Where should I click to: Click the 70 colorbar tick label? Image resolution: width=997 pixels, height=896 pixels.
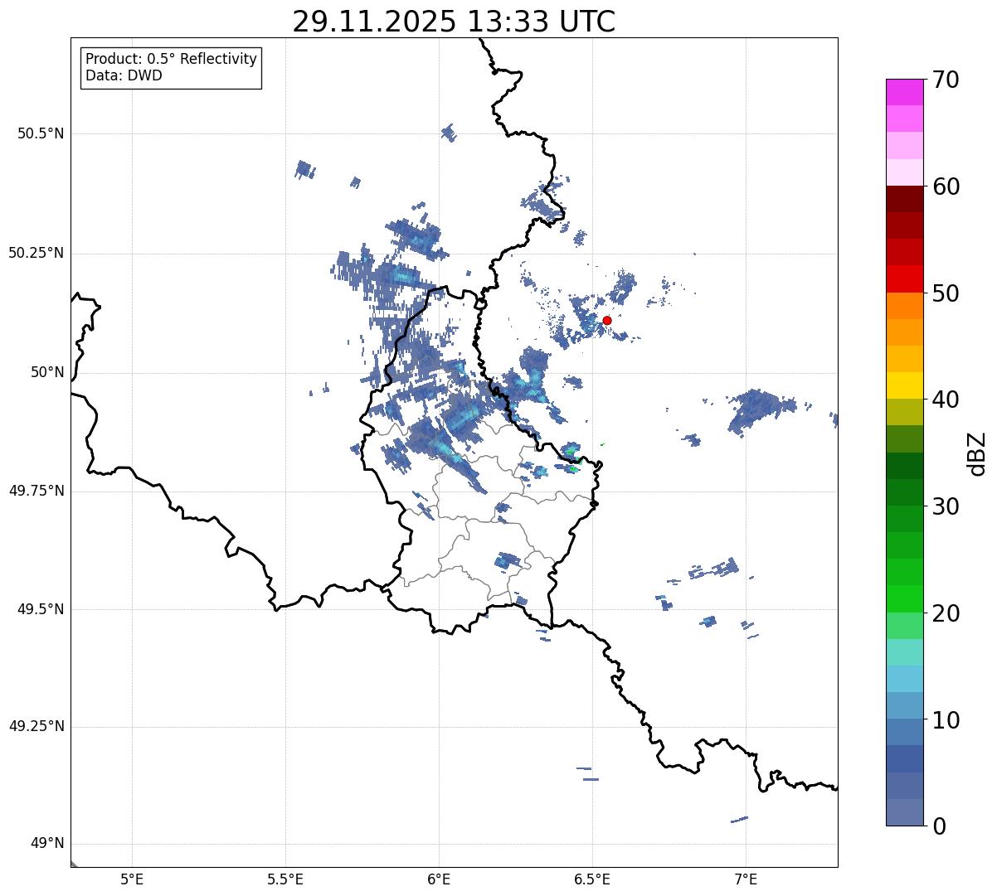point(946,80)
